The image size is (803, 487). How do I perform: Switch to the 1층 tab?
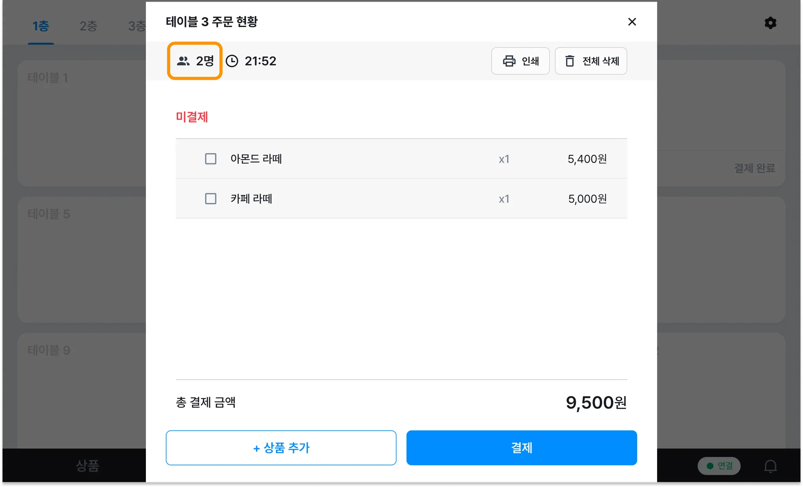(x=41, y=26)
